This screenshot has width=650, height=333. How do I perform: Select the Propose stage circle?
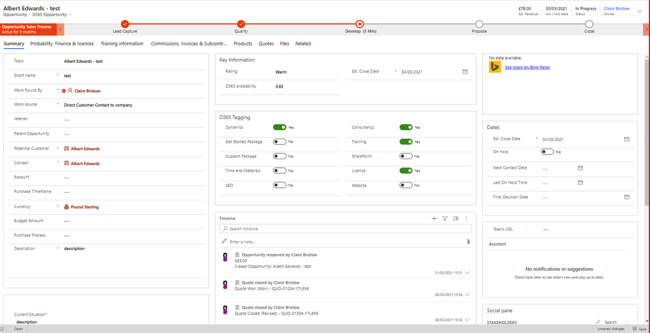coord(479,24)
